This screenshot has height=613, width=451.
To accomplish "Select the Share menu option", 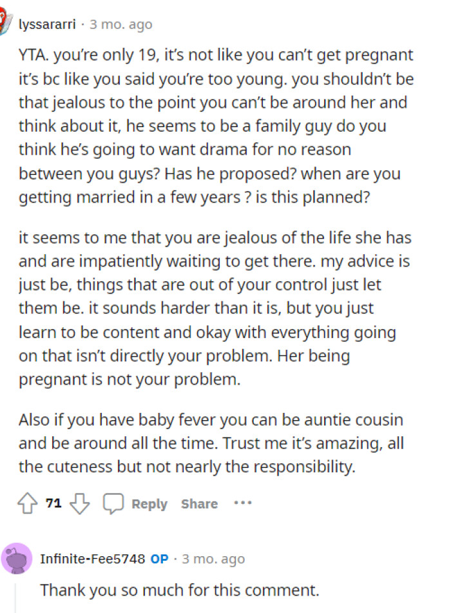I will [199, 503].
